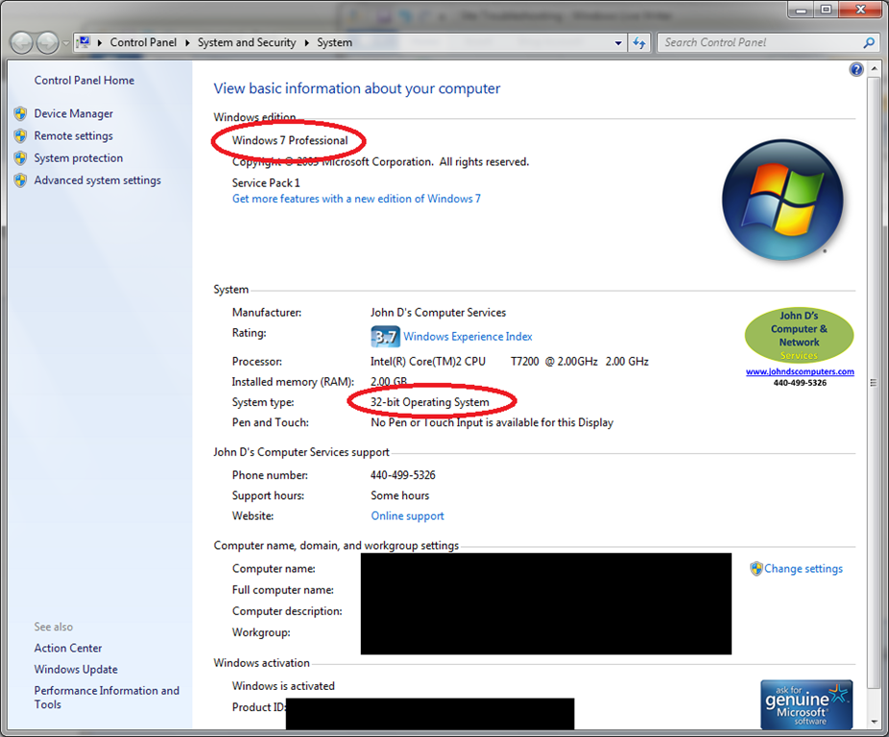Viewport: 889px width, 737px height.
Task: Open Device Manager link
Action: click(73, 114)
